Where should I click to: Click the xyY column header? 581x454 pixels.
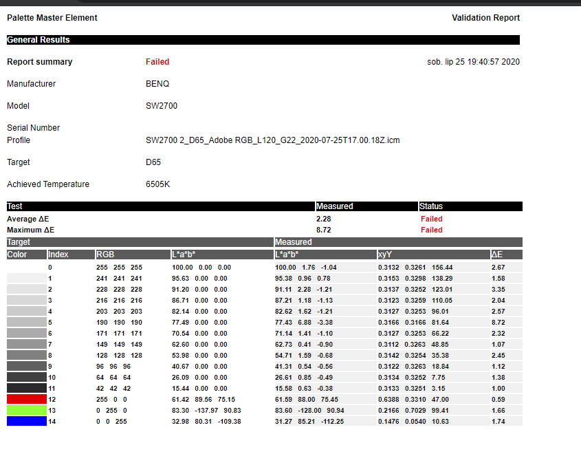(x=384, y=255)
